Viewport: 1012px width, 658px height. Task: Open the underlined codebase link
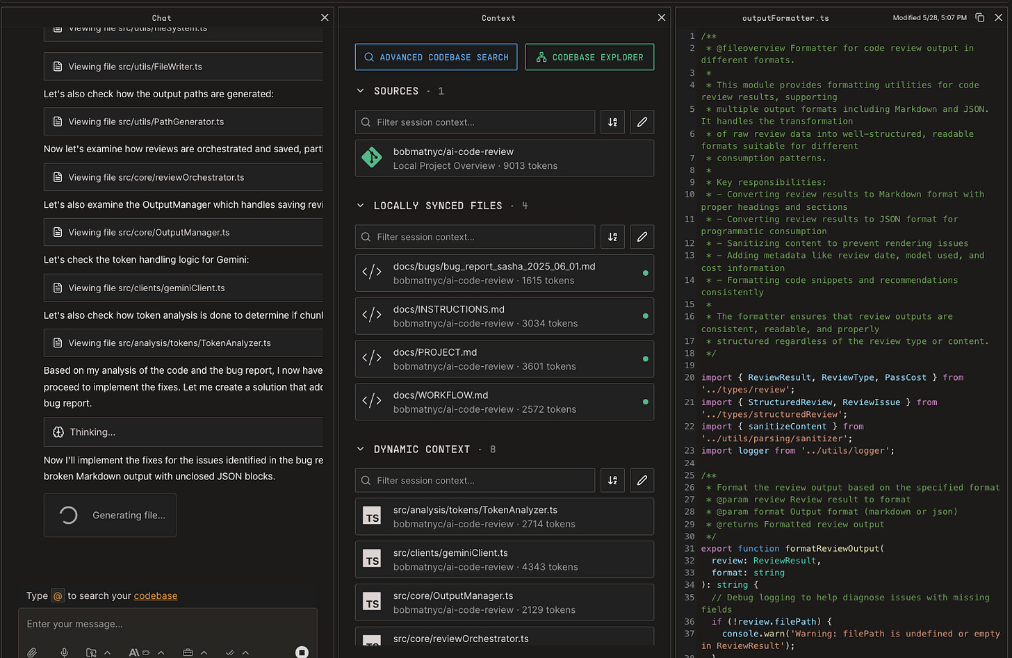click(155, 595)
